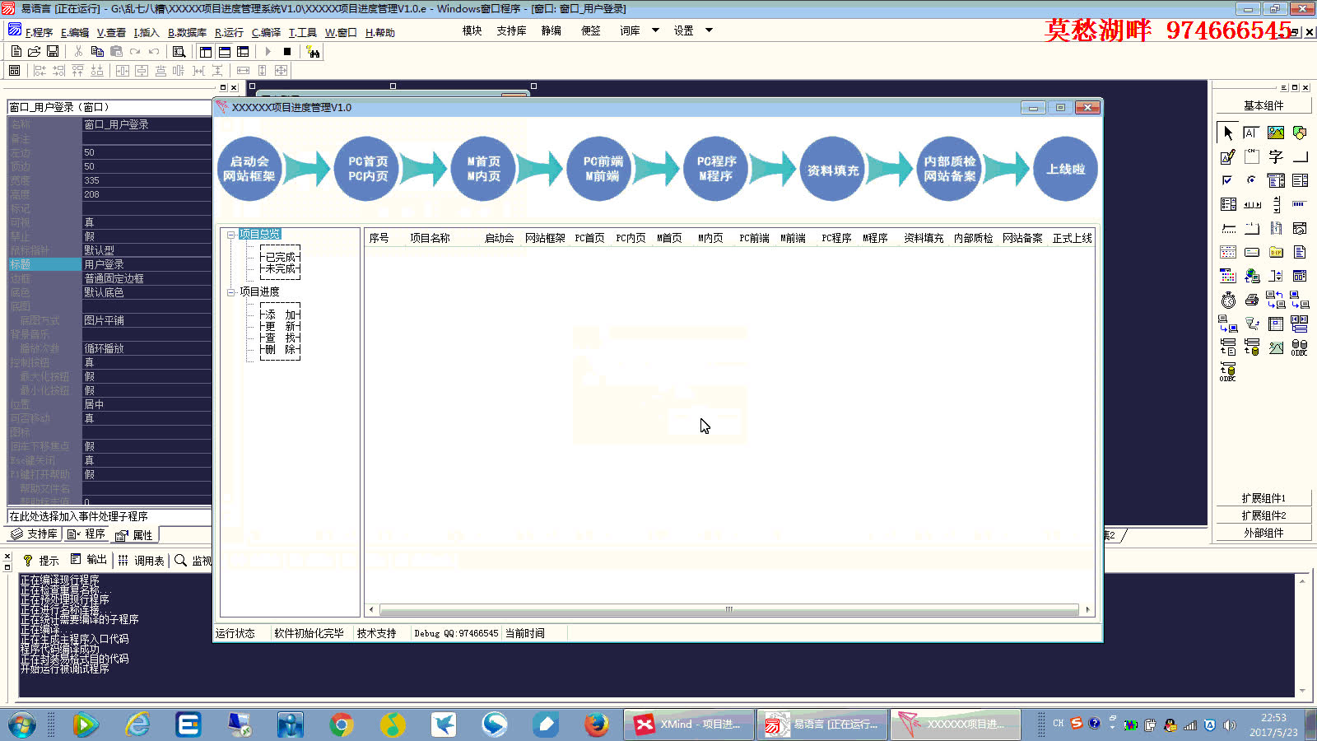Open the C.编译 menu
The width and height of the screenshot is (1317, 741).
pyautogui.click(x=266, y=32)
